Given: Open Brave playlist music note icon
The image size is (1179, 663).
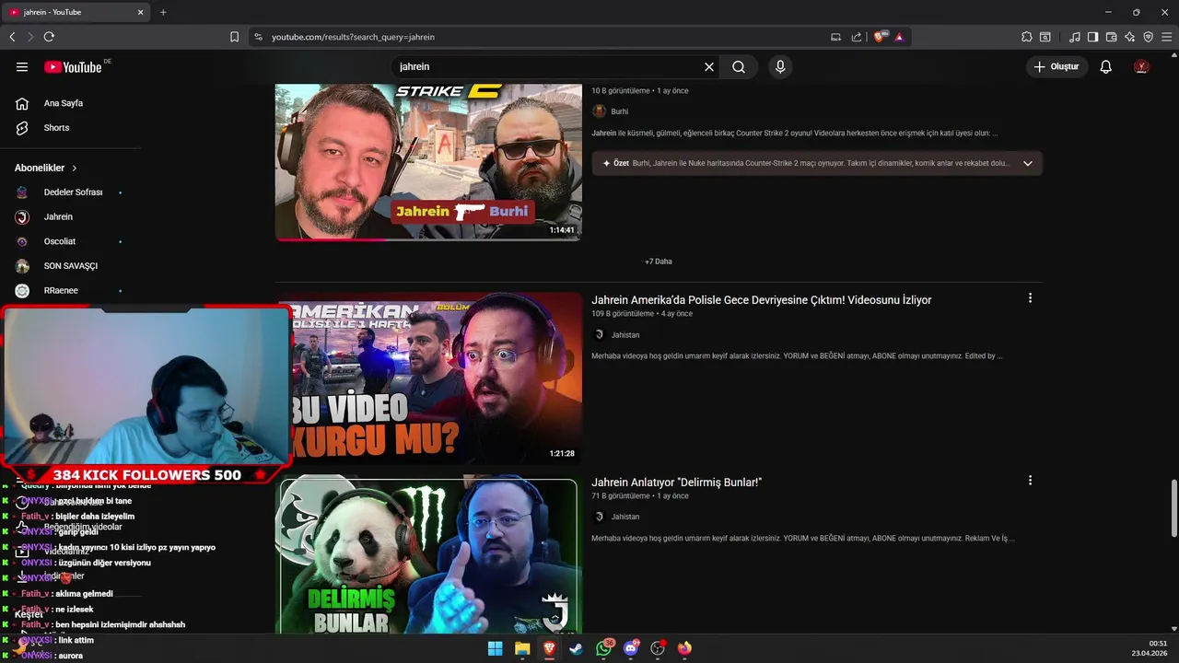Looking at the screenshot, I should coord(1075,37).
